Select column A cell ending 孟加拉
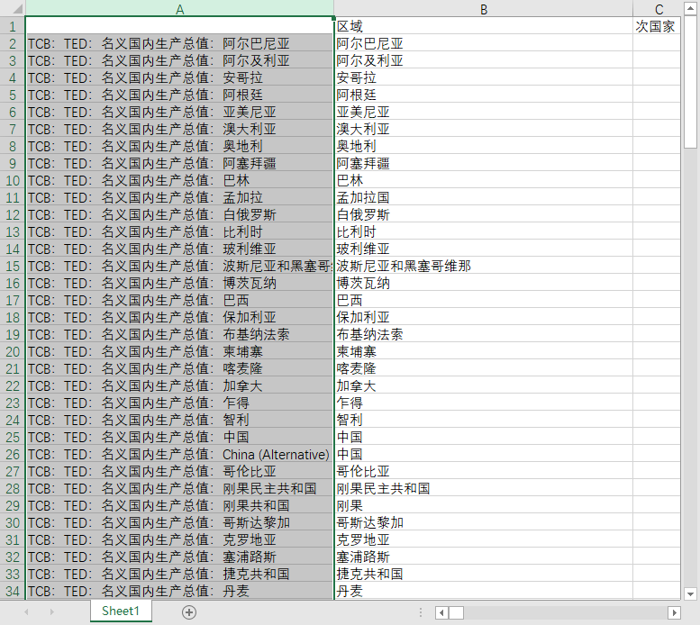Image resolution: width=700 pixels, height=625 pixels. coord(179,197)
